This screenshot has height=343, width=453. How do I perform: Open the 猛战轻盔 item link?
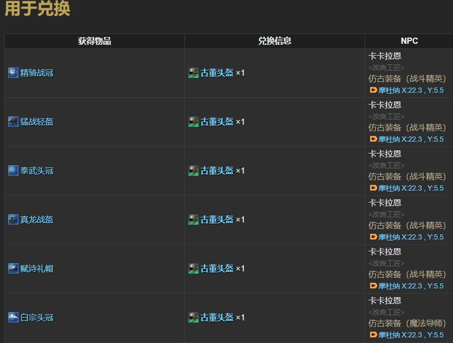point(37,122)
